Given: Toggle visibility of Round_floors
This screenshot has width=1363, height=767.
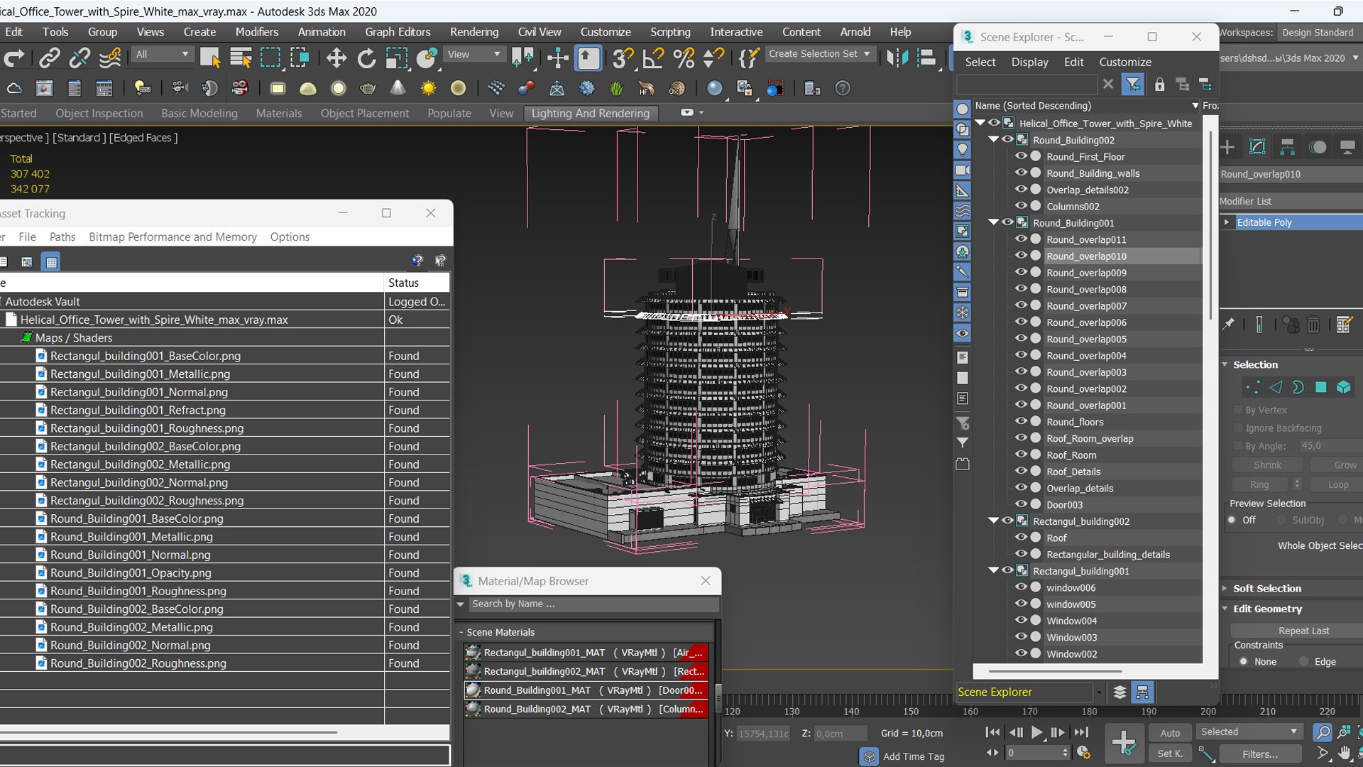Looking at the screenshot, I should (x=1021, y=421).
